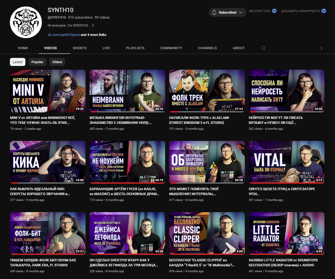Open the Не ноунейм drummer thumbnail

pyautogui.click(x=127, y=162)
